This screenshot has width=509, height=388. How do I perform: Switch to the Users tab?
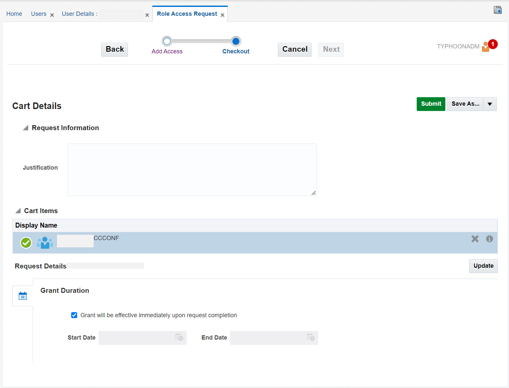point(39,14)
